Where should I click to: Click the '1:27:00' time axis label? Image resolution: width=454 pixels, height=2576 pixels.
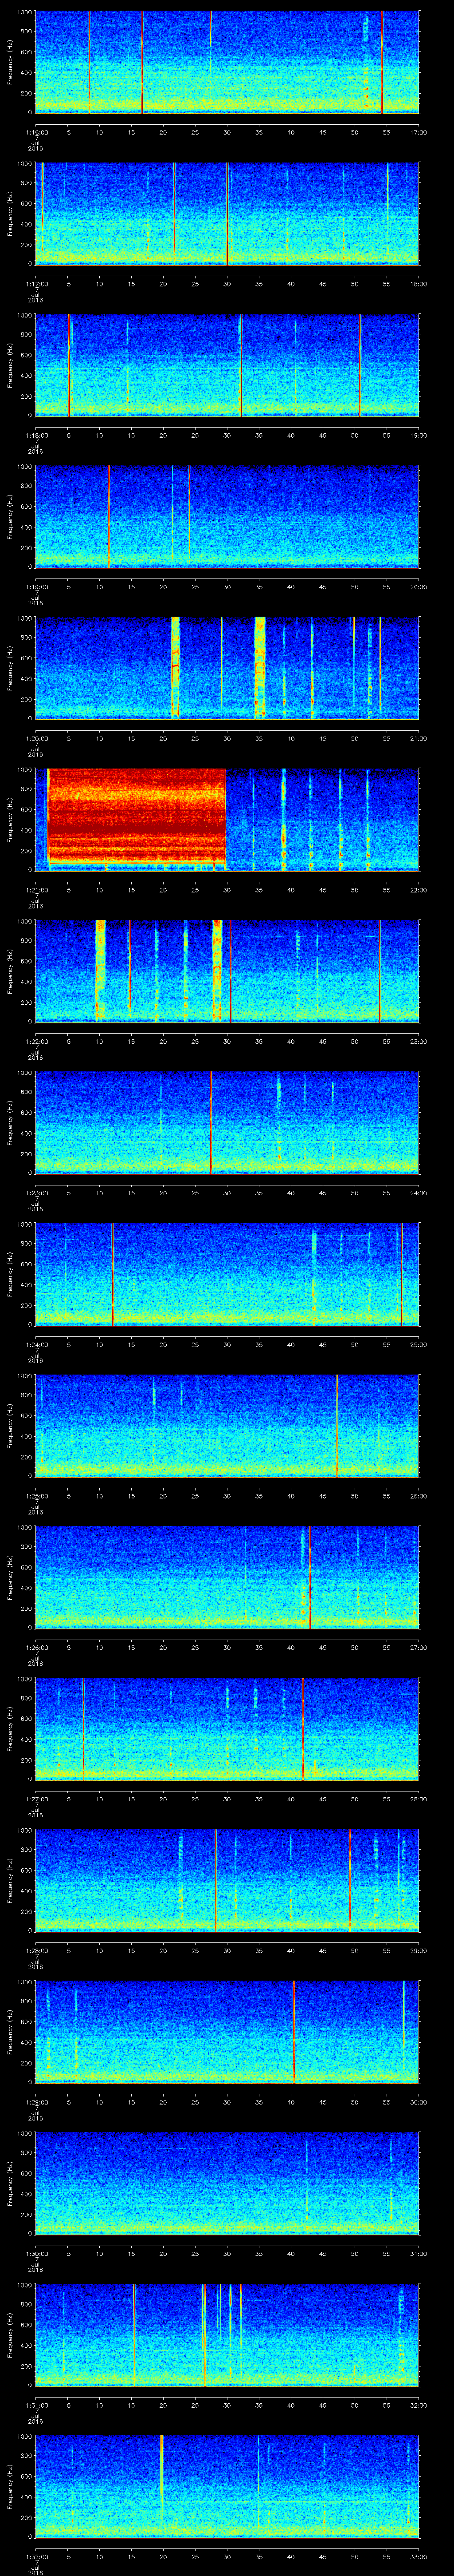[36, 1799]
